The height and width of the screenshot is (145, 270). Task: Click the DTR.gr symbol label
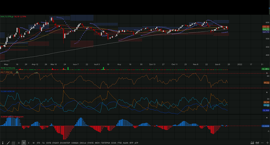(x=11, y=17)
